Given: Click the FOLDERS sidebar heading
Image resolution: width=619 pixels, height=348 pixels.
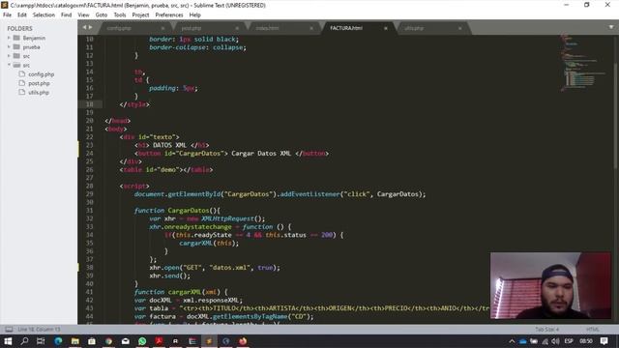Looking at the screenshot, I should click(x=19, y=29).
